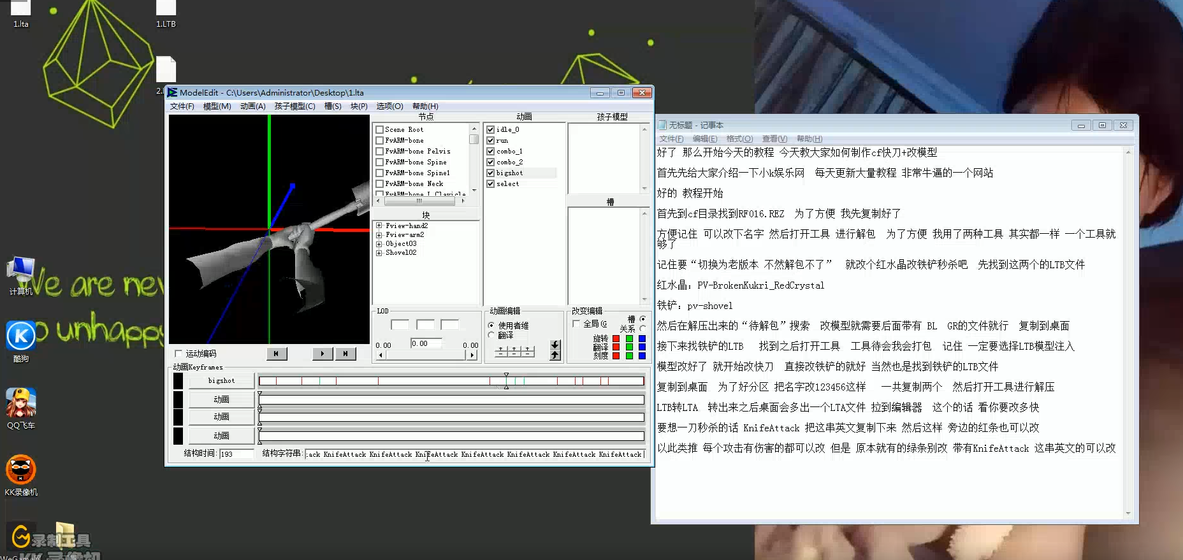Screen dimensions: 1183x560
Task: Expand the Fview-hand2 tree node
Action: point(379,226)
